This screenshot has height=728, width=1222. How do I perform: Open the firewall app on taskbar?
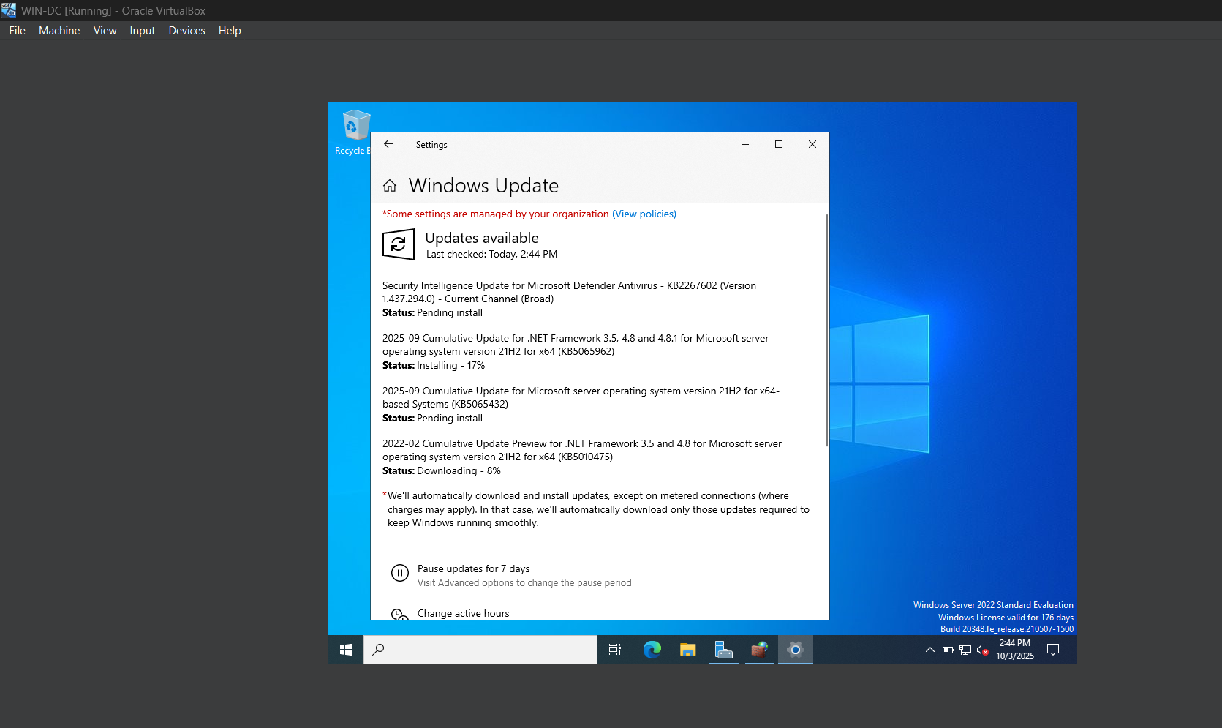[760, 650]
